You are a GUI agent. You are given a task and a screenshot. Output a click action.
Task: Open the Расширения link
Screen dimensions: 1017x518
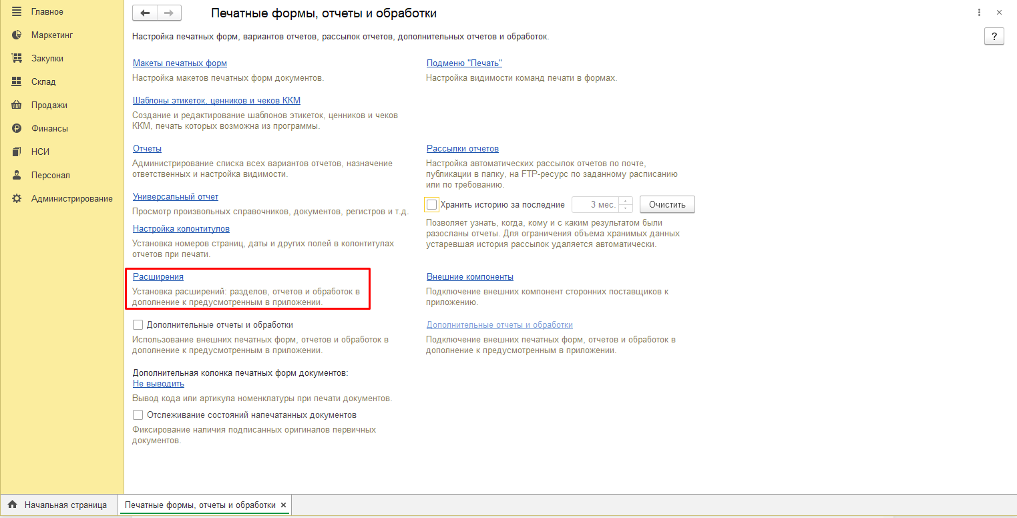(x=158, y=276)
